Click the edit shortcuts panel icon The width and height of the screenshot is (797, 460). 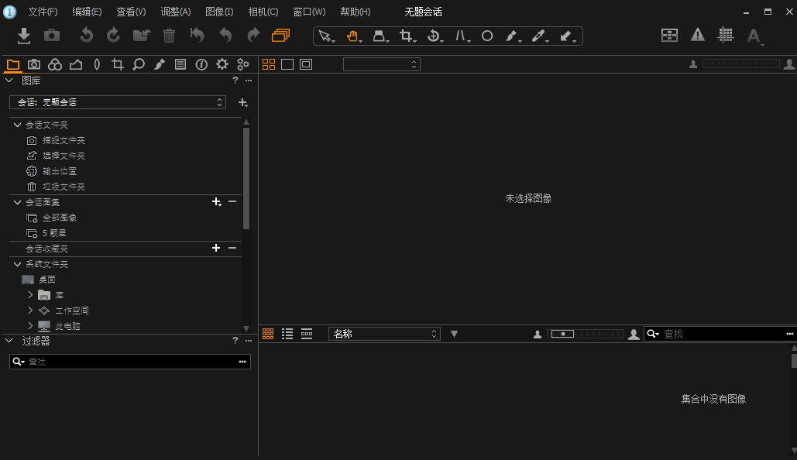pos(669,35)
